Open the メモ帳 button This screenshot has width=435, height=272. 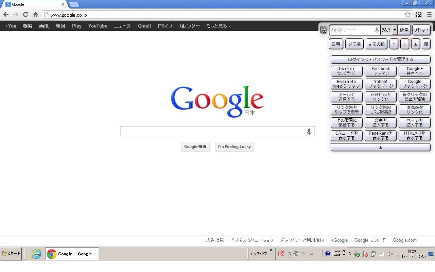click(354, 44)
